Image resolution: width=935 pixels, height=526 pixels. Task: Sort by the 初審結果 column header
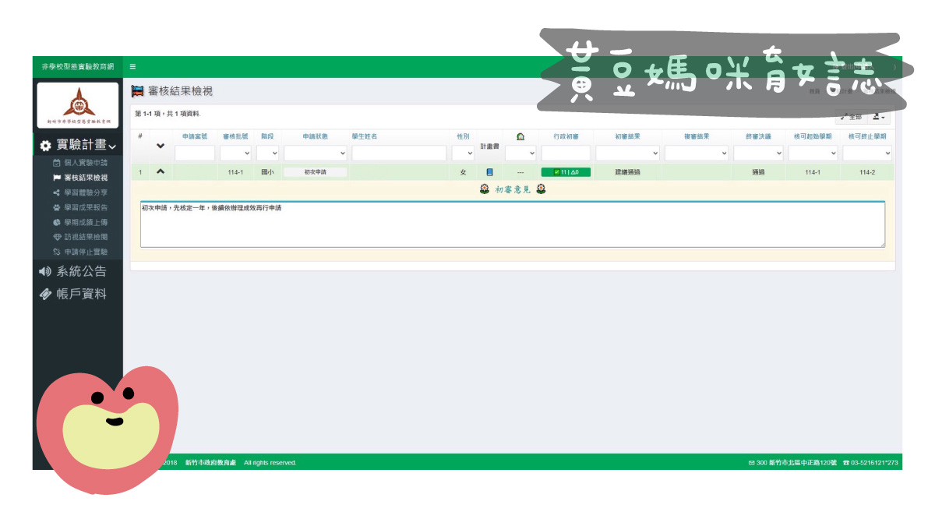(627, 136)
